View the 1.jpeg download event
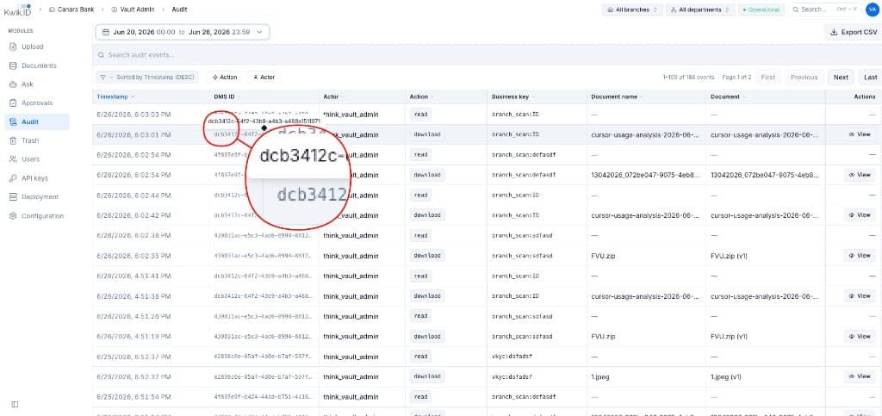 [x=860, y=376]
